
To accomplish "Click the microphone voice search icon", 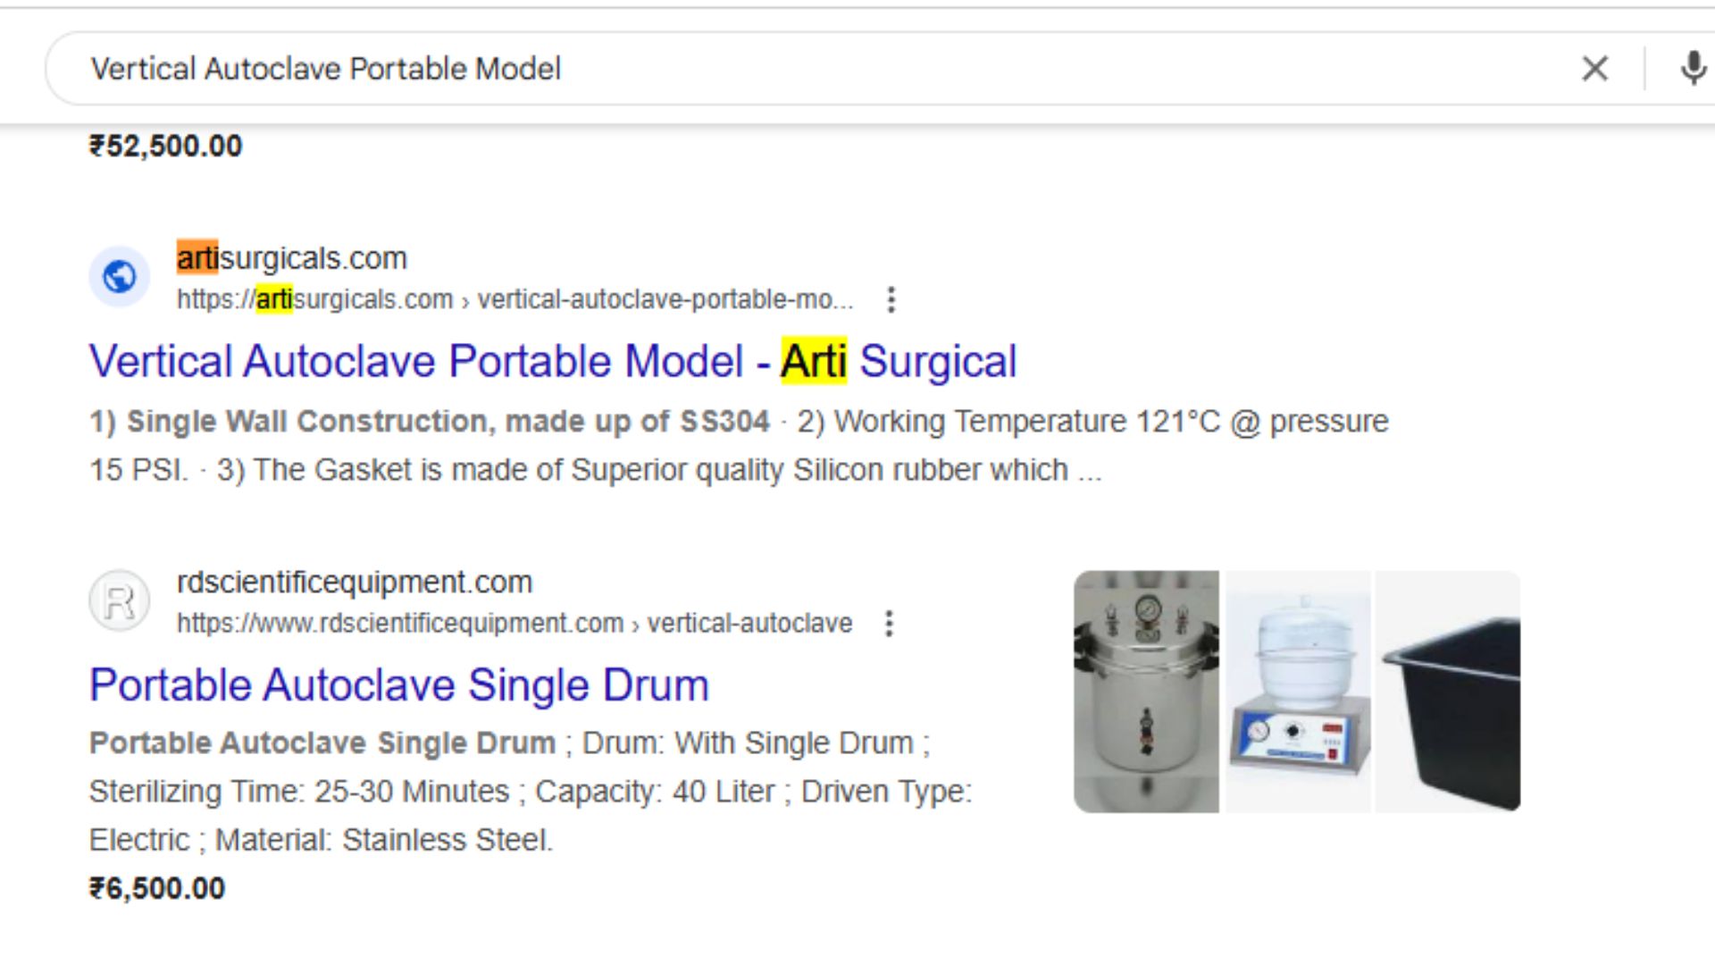I will [1692, 69].
